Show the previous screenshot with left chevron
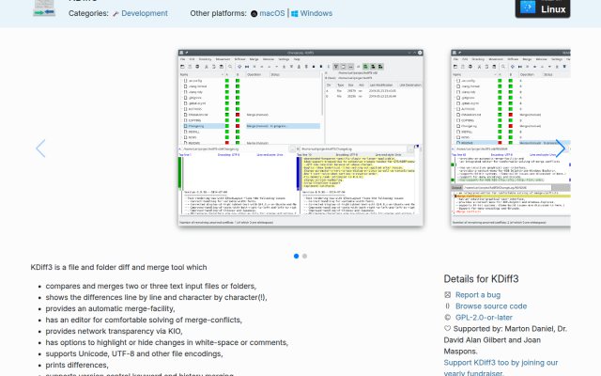The width and height of the screenshot is (601, 376). (x=40, y=149)
